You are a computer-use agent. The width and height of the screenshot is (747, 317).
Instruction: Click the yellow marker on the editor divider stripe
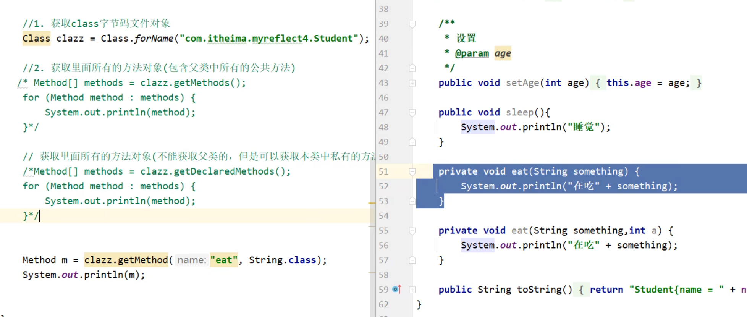tap(372, 203)
